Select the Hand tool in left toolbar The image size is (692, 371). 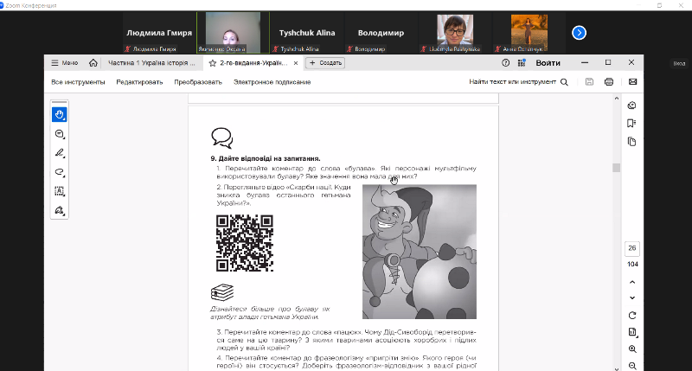[x=60, y=114]
